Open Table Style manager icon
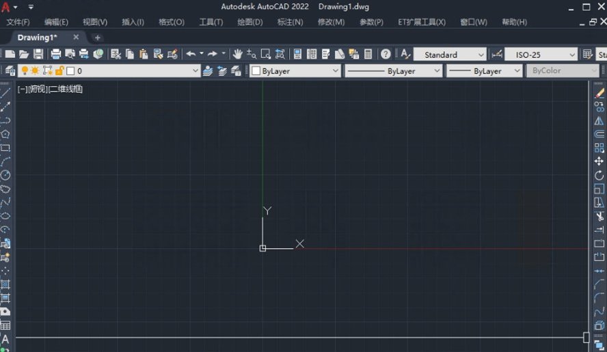The image size is (607, 352). tap(587, 54)
